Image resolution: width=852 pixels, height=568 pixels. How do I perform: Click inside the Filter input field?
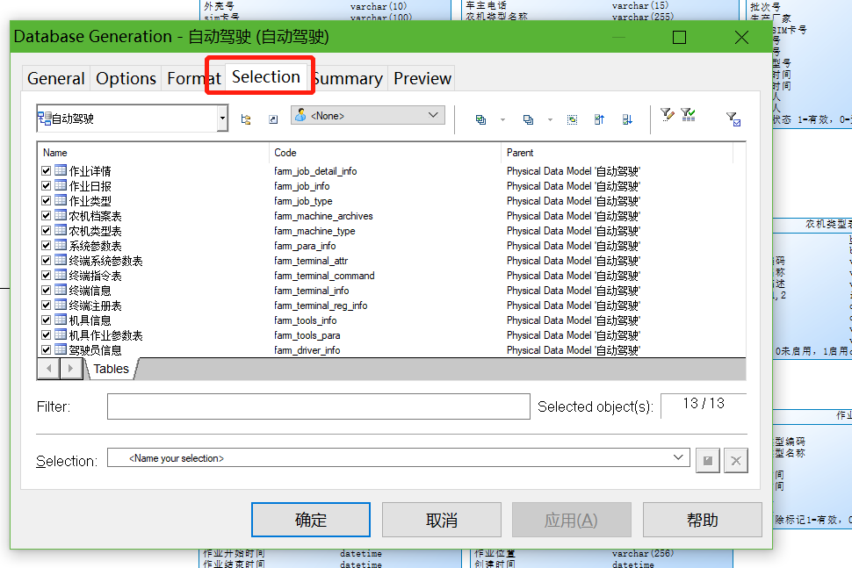tap(316, 406)
